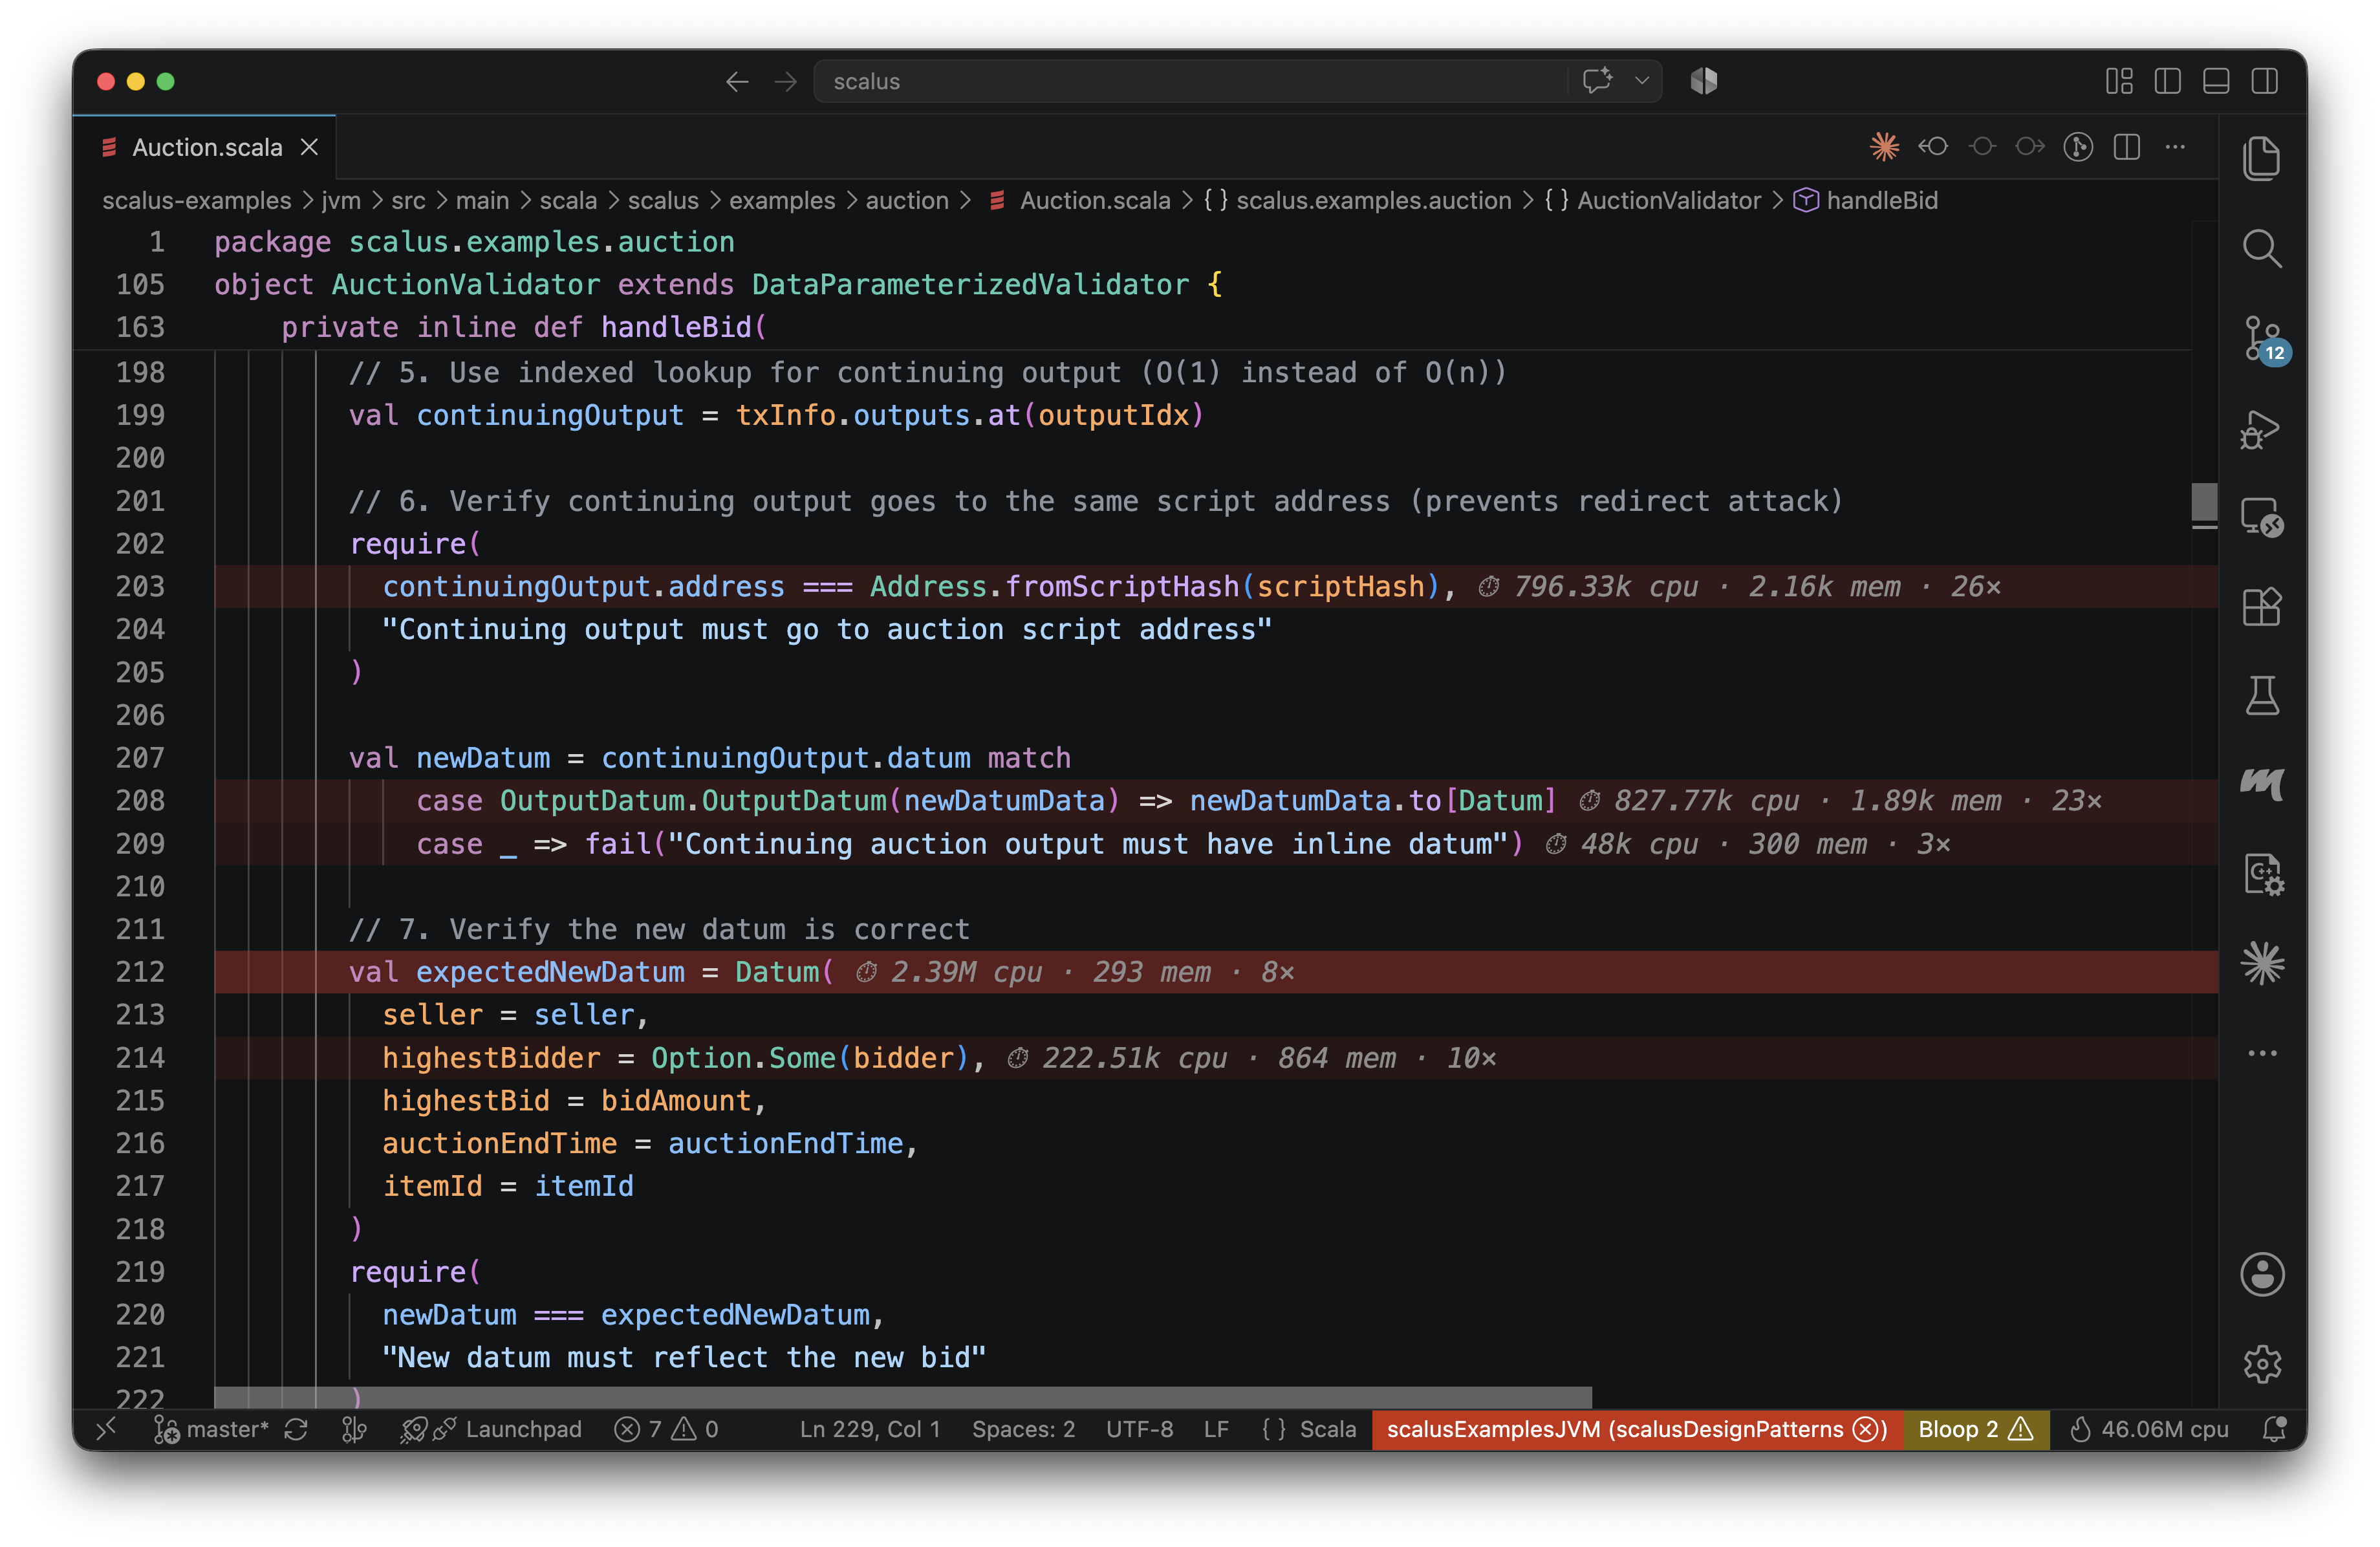Open editor More Actions ellipsis
The width and height of the screenshot is (2380, 1547).
(x=2175, y=147)
